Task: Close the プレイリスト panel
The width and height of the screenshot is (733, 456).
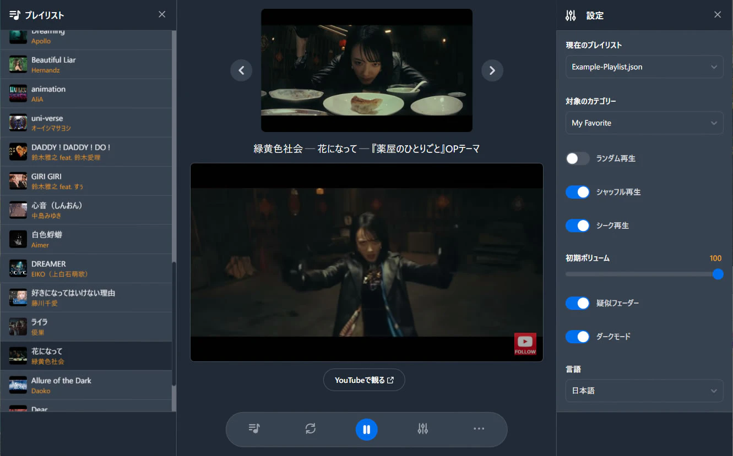Action: point(162,14)
